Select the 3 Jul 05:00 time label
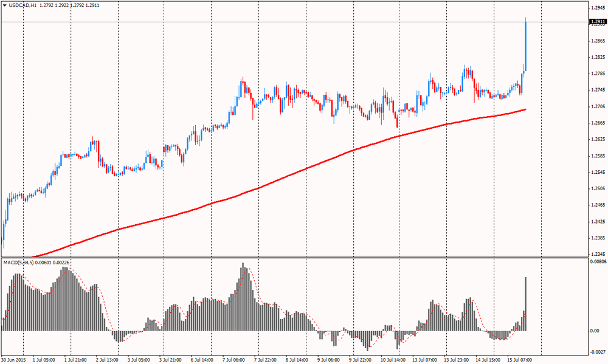The image size is (608, 364). 139,360
